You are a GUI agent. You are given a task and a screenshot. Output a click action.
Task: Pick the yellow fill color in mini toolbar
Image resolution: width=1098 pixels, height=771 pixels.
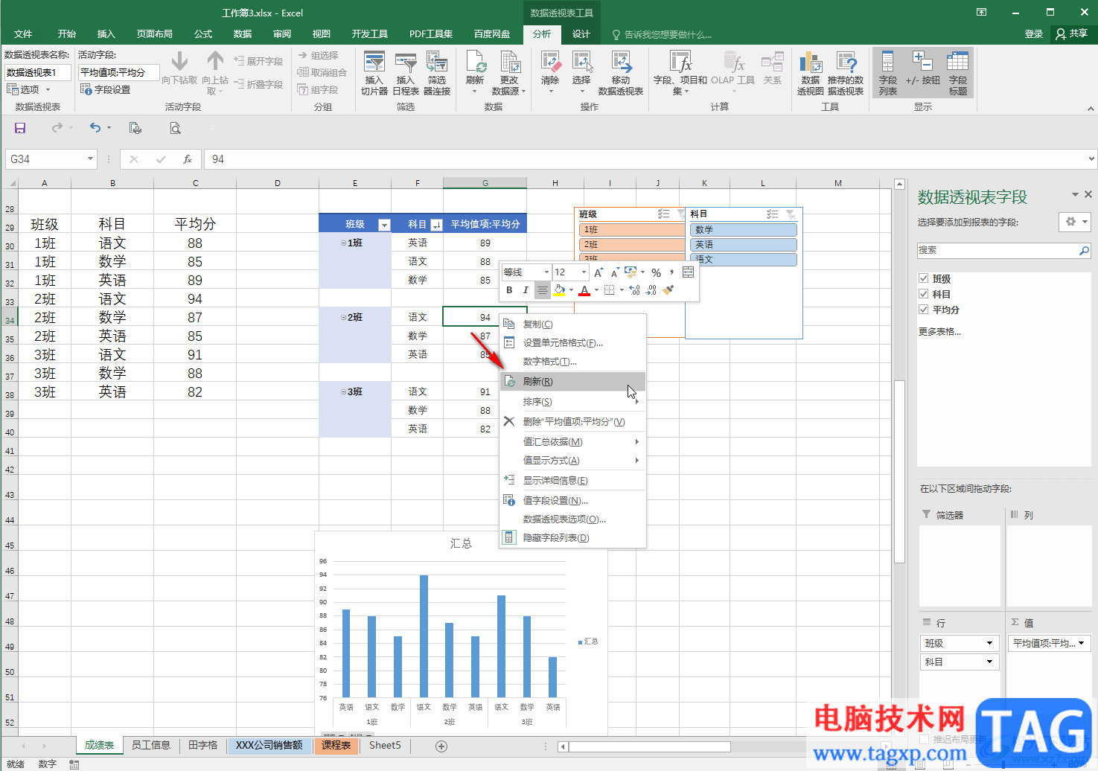tap(559, 290)
